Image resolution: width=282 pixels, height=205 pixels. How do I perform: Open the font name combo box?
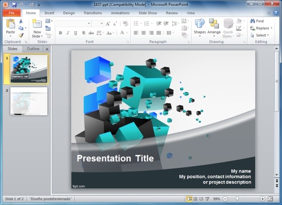click(74, 23)
